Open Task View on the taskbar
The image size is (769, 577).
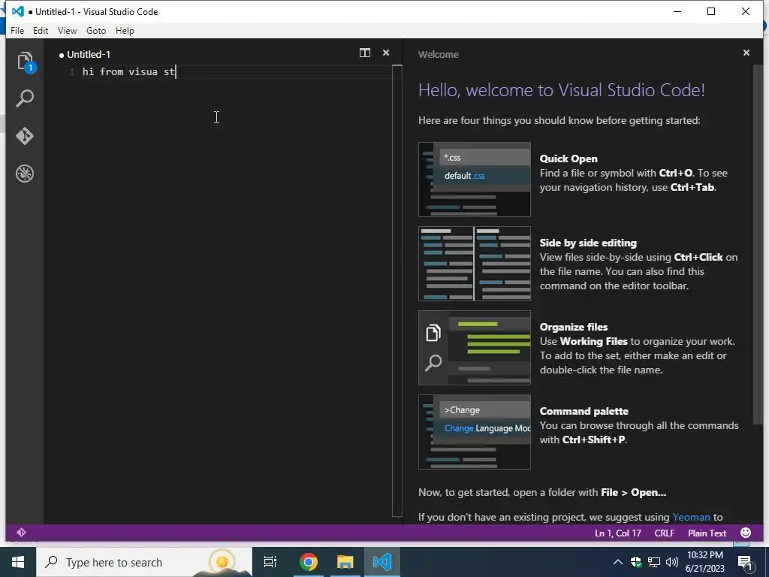coord(270,562)
